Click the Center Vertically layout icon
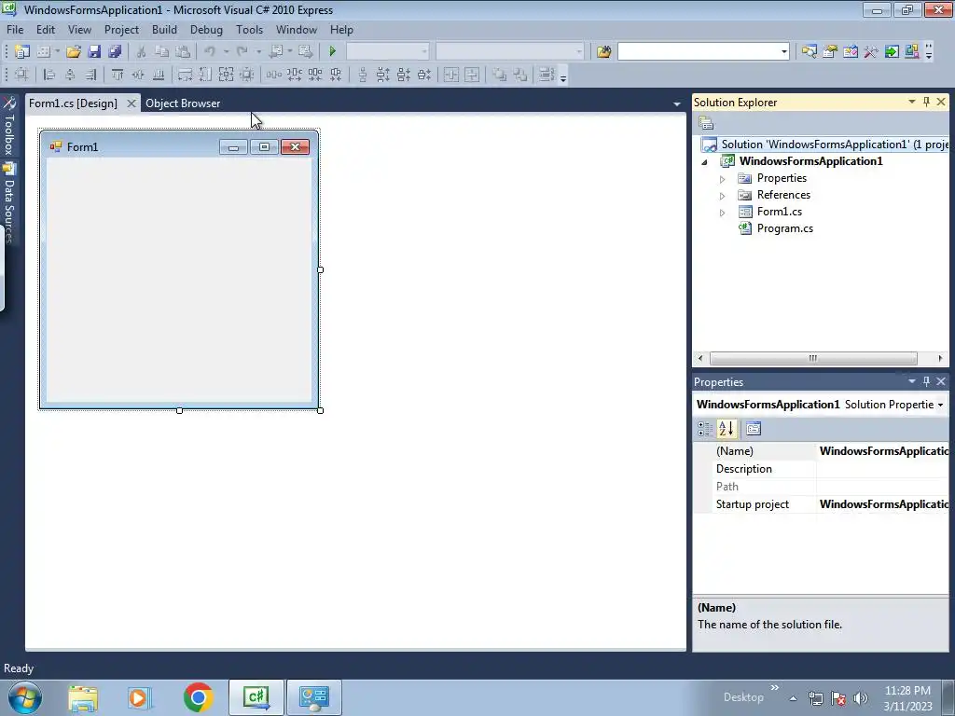Image resolution: width=955 pixels, height=716 pixels. point(472,75)
